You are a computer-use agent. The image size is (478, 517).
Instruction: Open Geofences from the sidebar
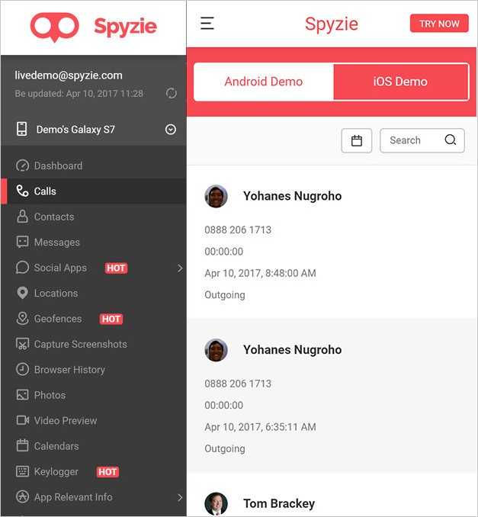[57, 319]
